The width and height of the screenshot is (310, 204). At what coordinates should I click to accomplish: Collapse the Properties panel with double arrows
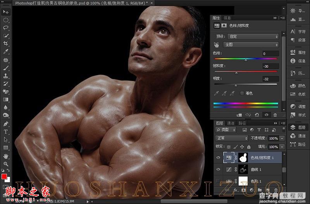click(x=275, y=18)
